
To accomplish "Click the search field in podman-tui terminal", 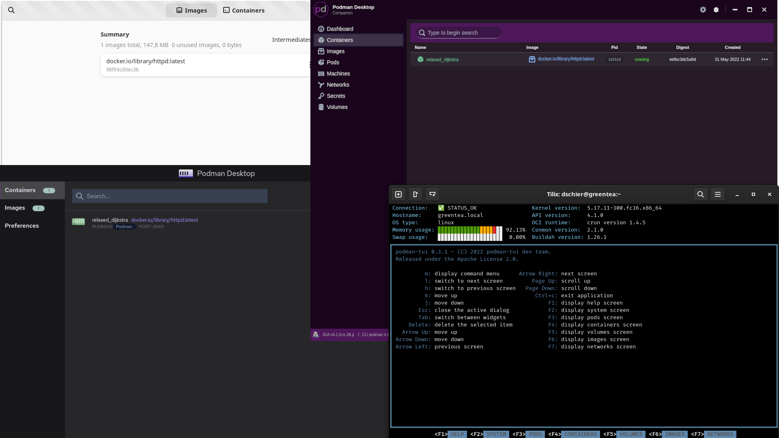I will tap(700, 193).
